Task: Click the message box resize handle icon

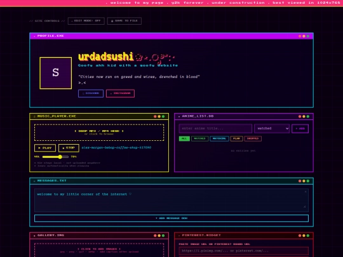Action: tap(304, 206)
